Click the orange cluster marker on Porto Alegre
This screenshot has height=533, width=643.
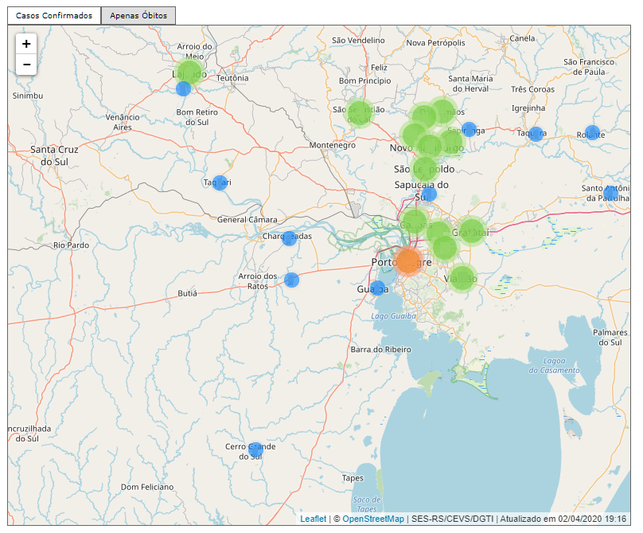point(408,261)
